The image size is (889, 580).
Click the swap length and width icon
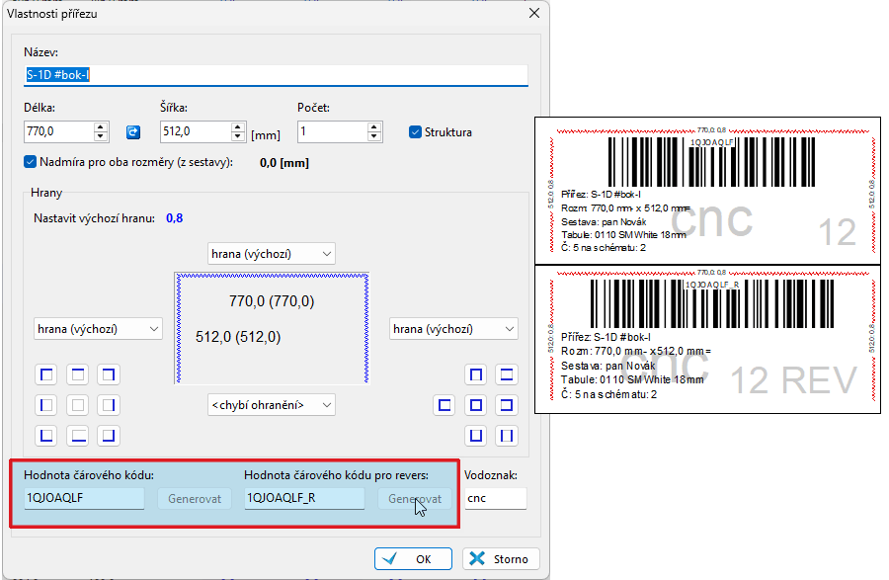pyautogui.click(x=133, y=132)
